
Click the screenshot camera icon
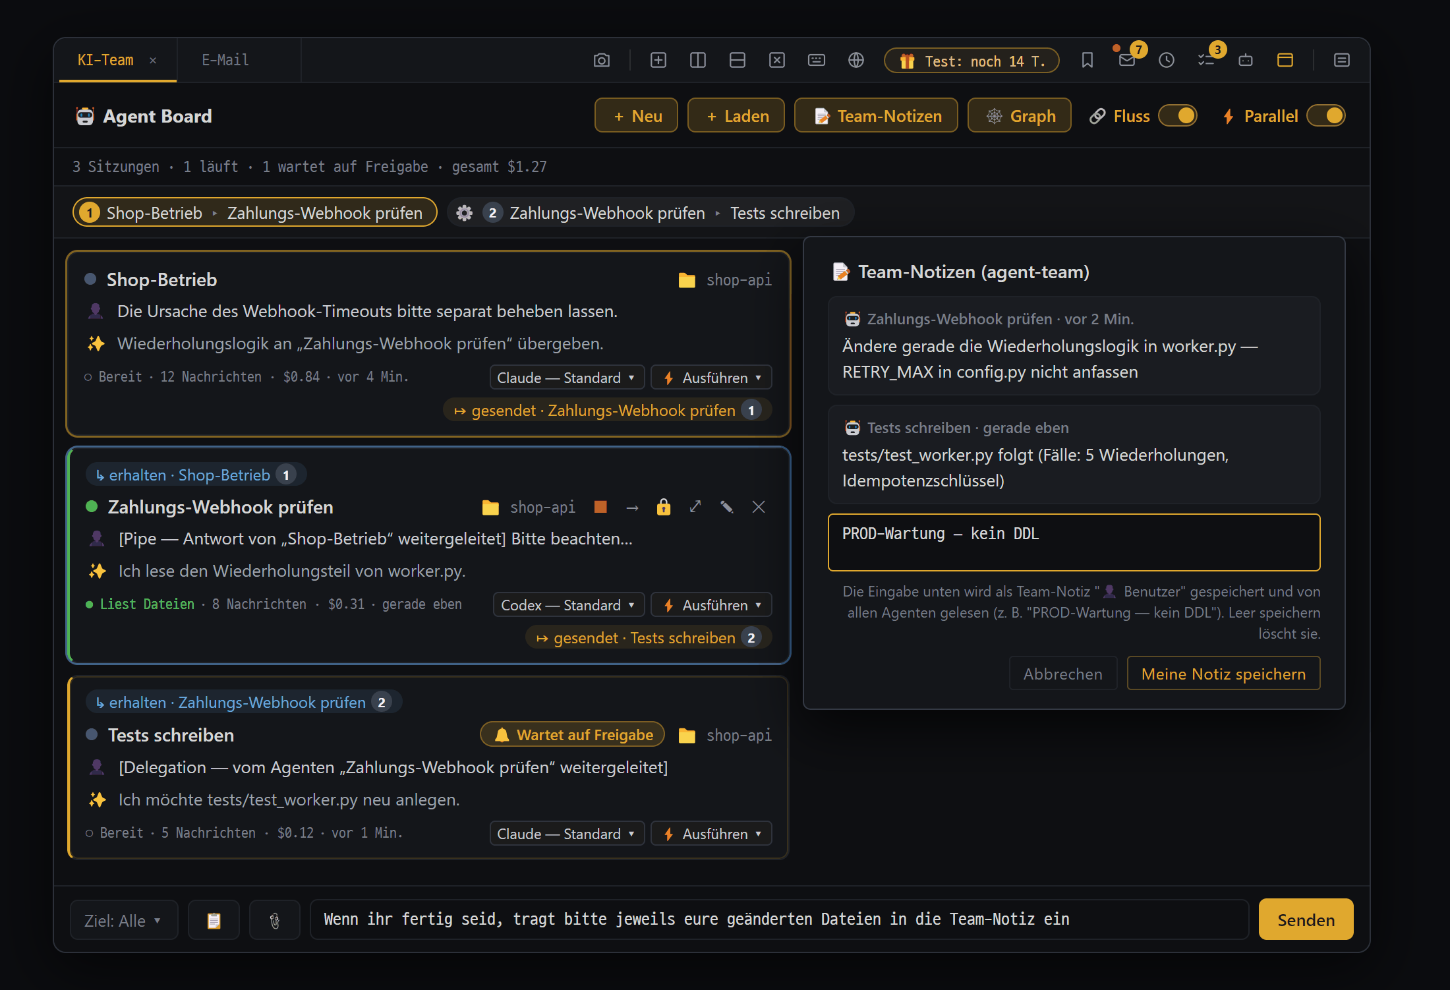pyautogui.click(x=601, y=61)
